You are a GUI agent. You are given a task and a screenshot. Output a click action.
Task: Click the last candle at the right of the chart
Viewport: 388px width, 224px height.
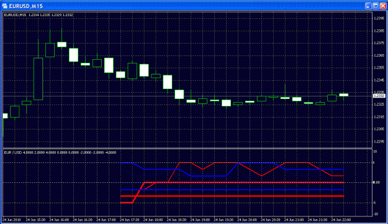(344, 95)
